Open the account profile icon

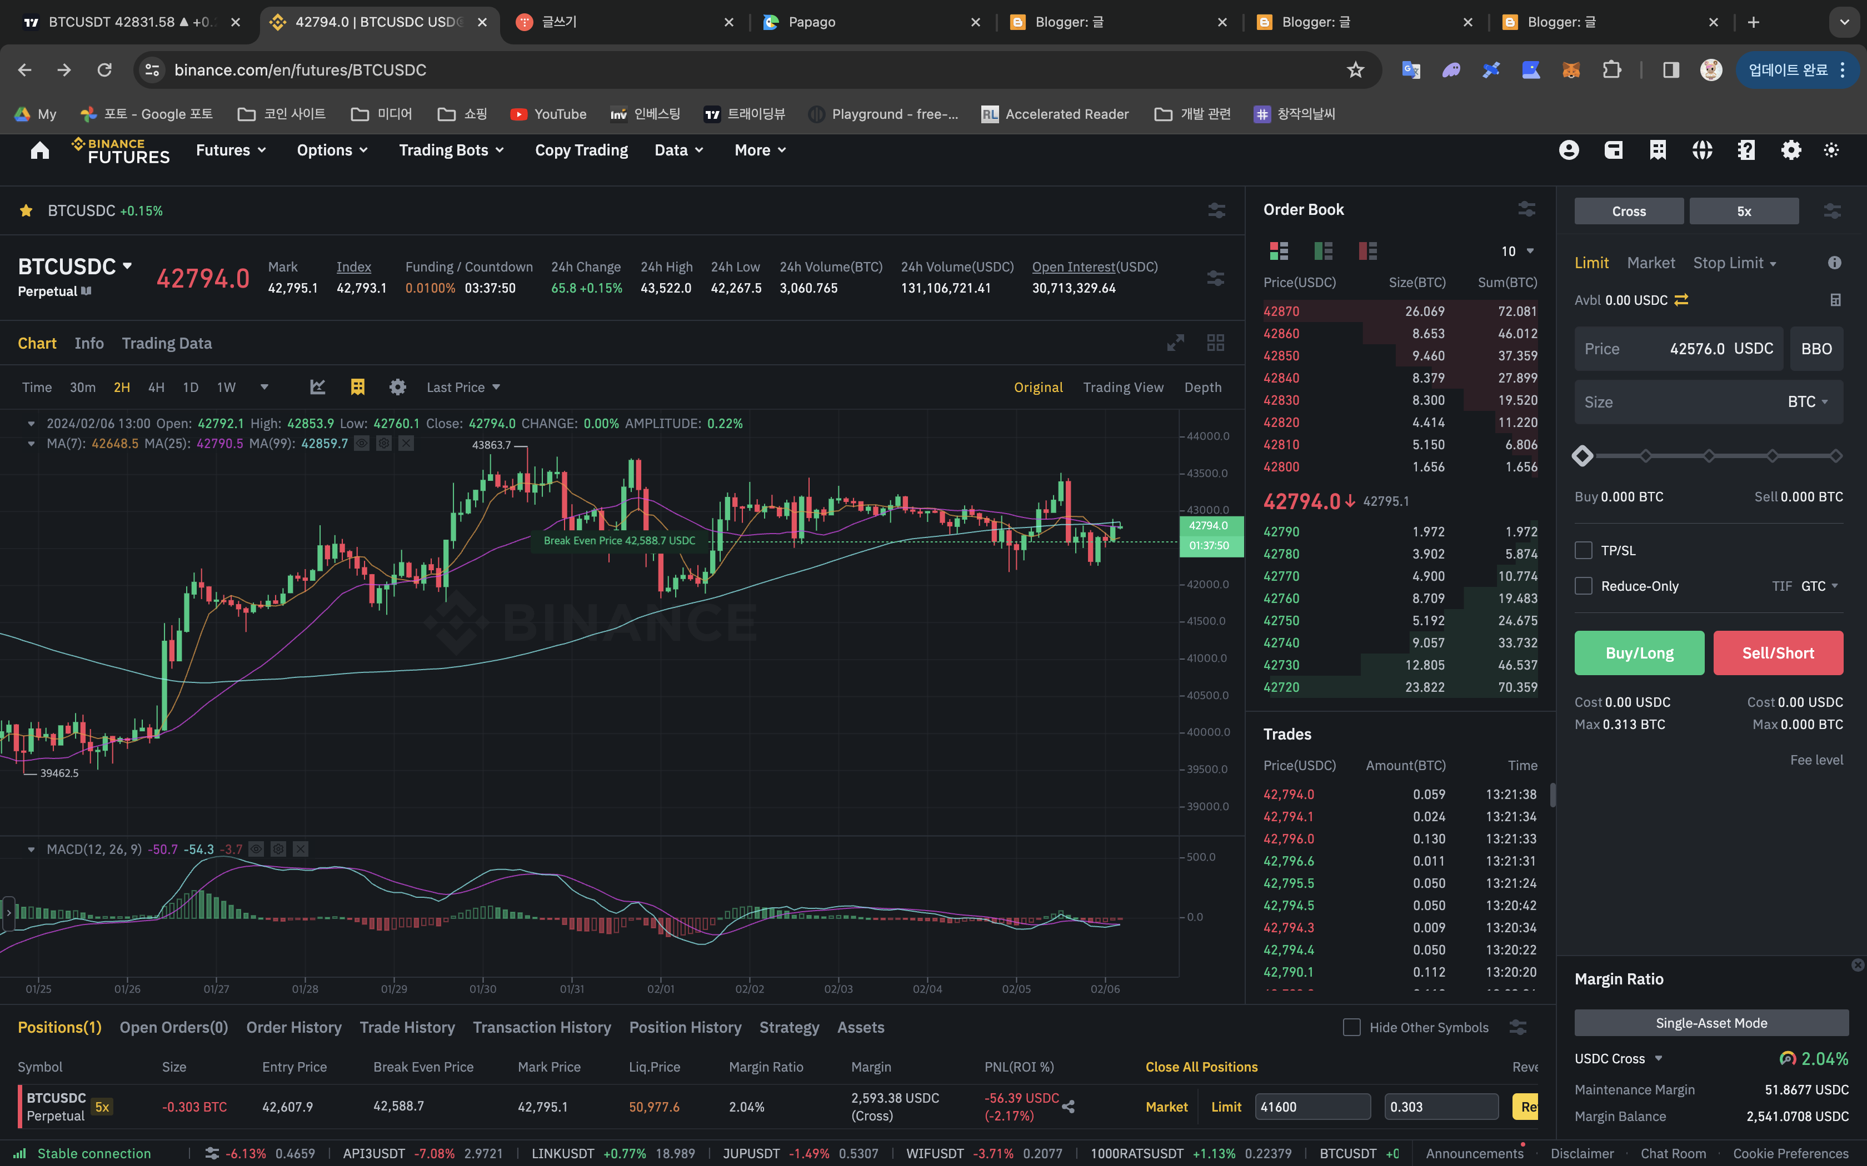(1569, 150)
